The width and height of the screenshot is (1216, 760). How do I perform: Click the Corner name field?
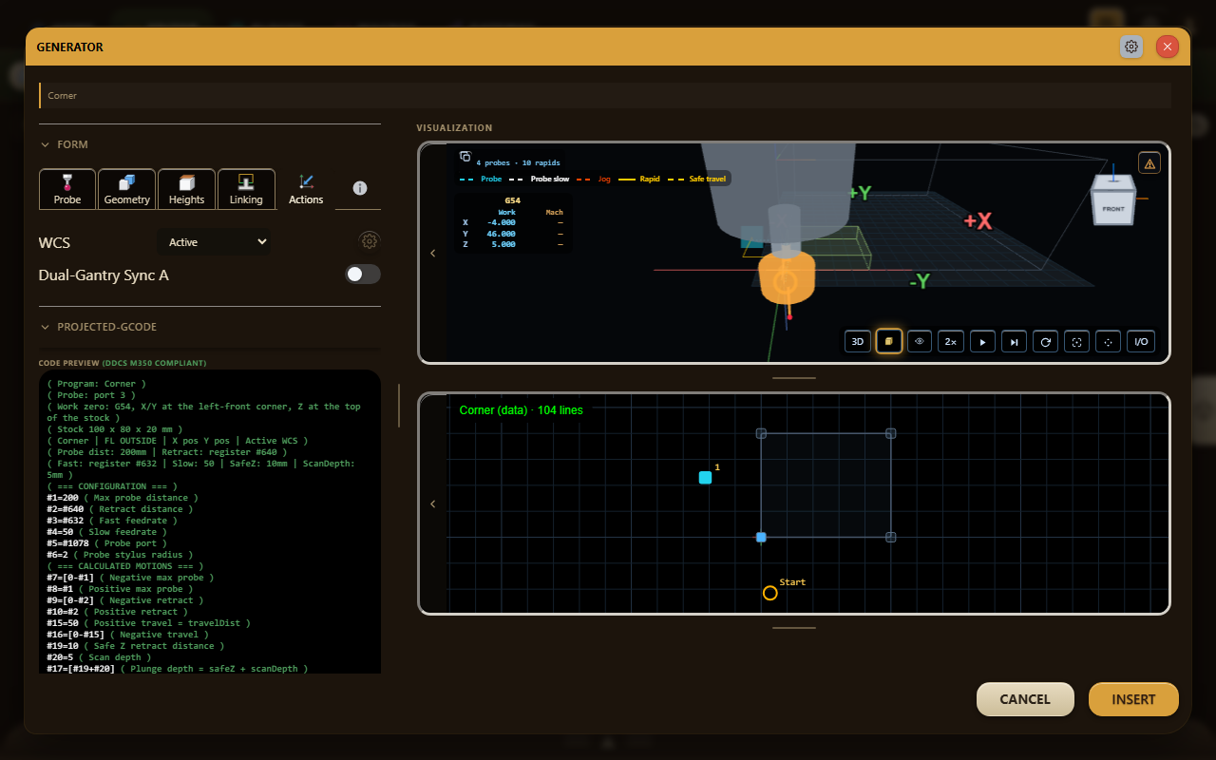click(x=605, y=95)
